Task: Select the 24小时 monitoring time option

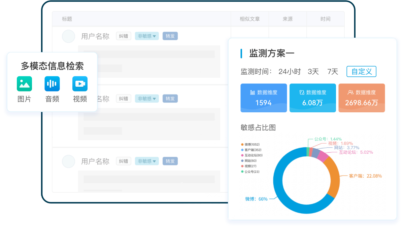Action: 290,72
